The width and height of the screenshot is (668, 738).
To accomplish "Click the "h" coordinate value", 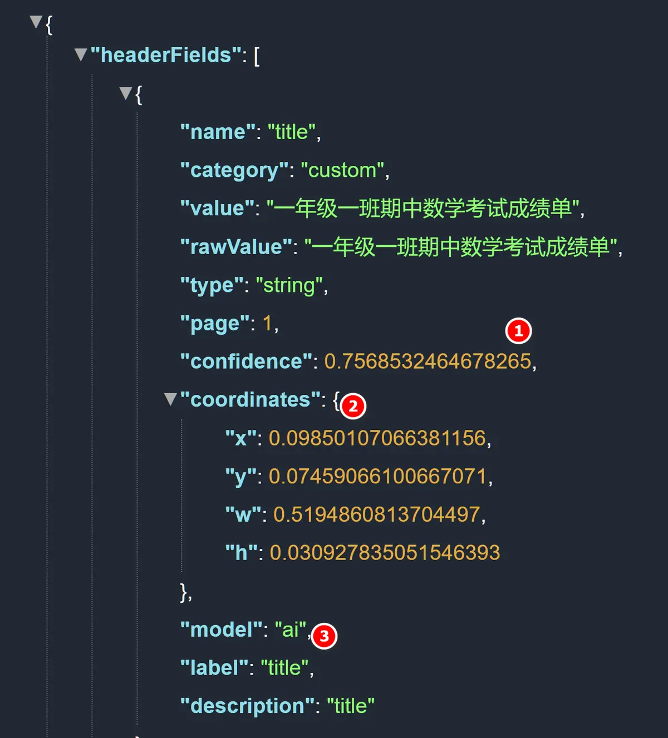I will click(385, 553).
